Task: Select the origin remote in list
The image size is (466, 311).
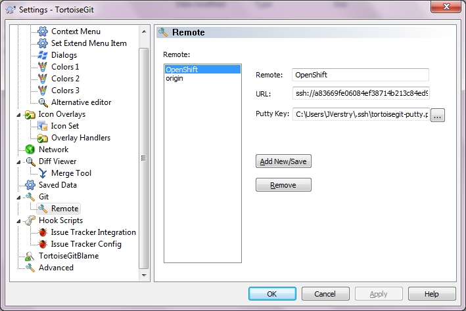Action: click(x=202, y=78)
